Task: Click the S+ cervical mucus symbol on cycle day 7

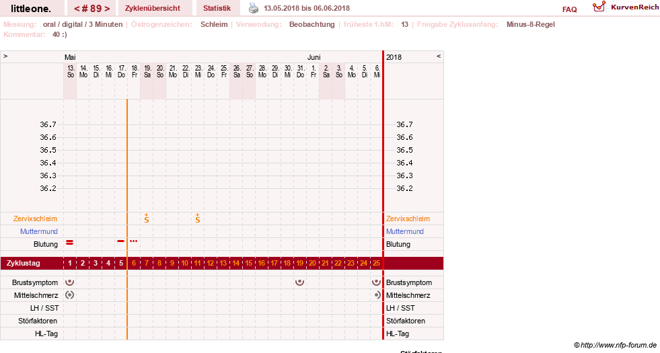Action: click(x=147, y=218)
